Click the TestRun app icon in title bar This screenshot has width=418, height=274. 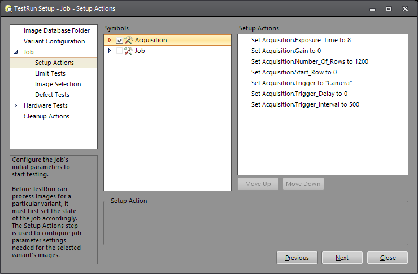tap(8, 8)
